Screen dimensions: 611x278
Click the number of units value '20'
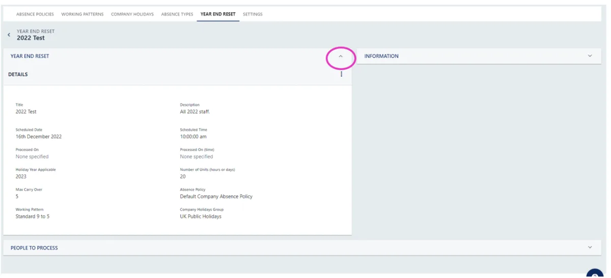pyautogui.click(x=183, y=176)
